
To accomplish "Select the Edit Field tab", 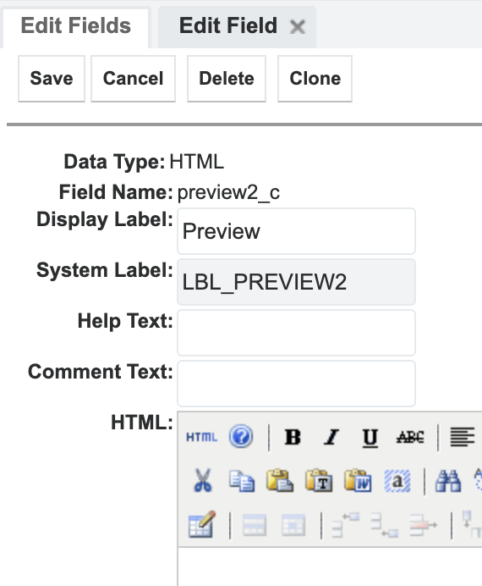I will tap(228, 25).
